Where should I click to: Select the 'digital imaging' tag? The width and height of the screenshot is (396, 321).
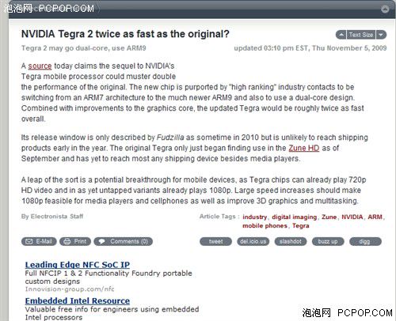click(x=295, y=217)
